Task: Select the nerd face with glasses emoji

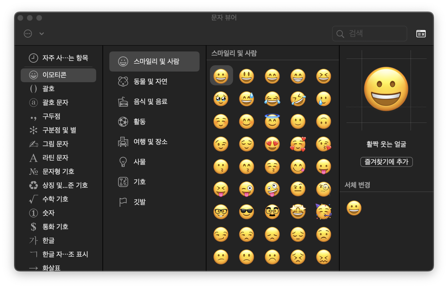Action: [221, 212]
